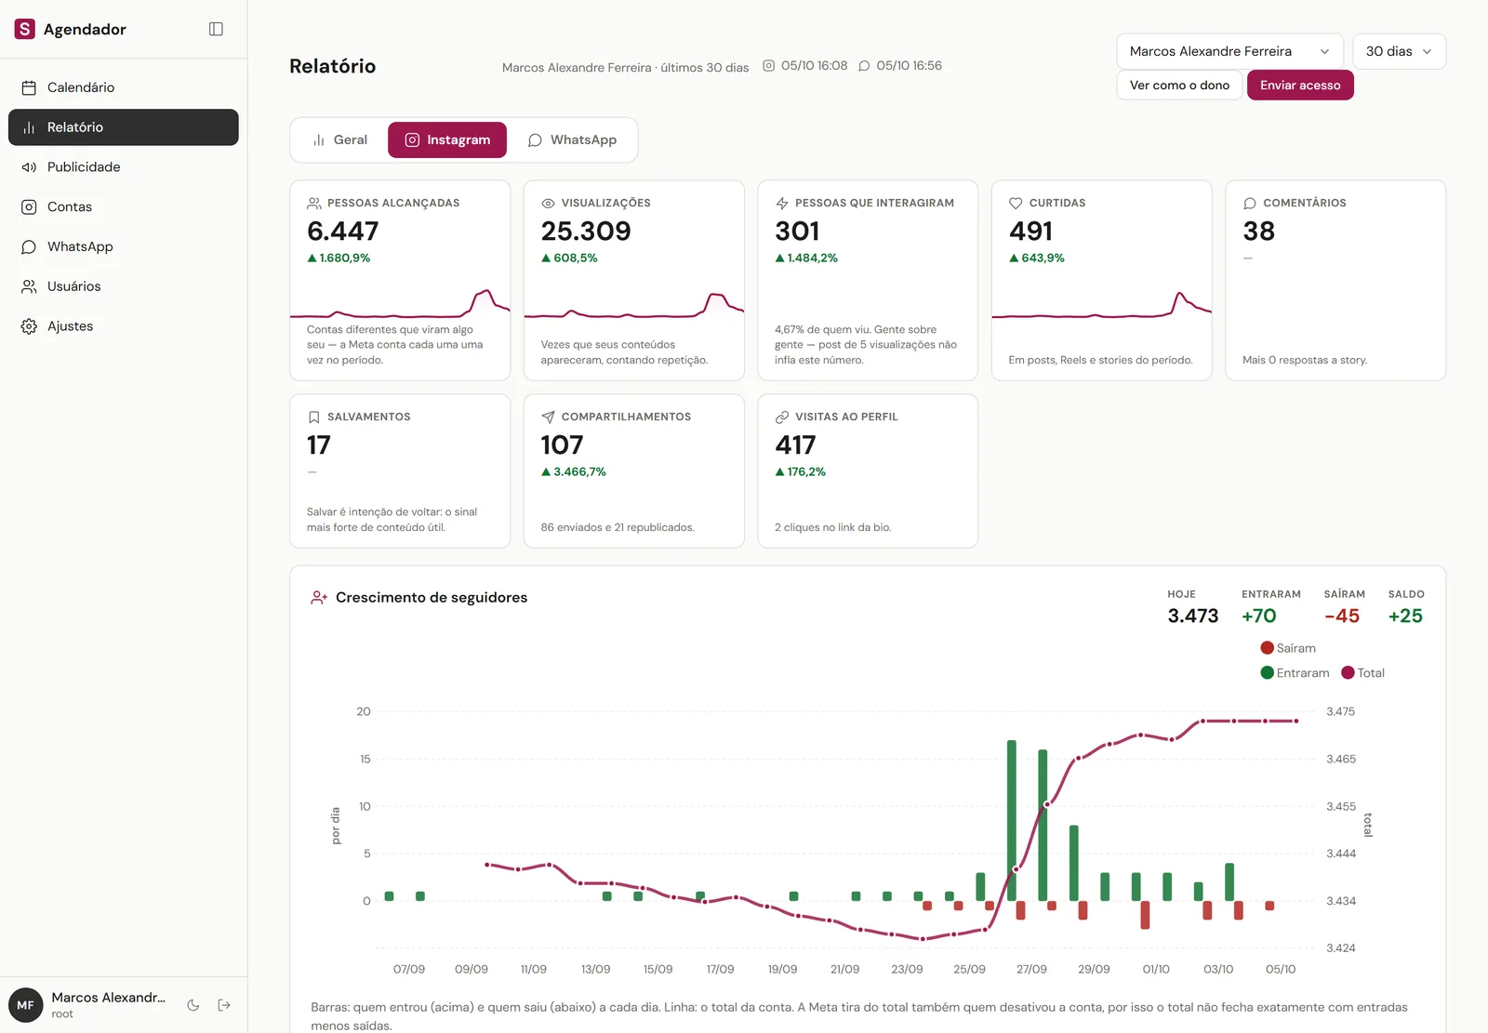Click the WhatsApp chat bubble sidebar icon
Image resolution: width=1488 pixels, height=1033 pixels.
[29, 247]
